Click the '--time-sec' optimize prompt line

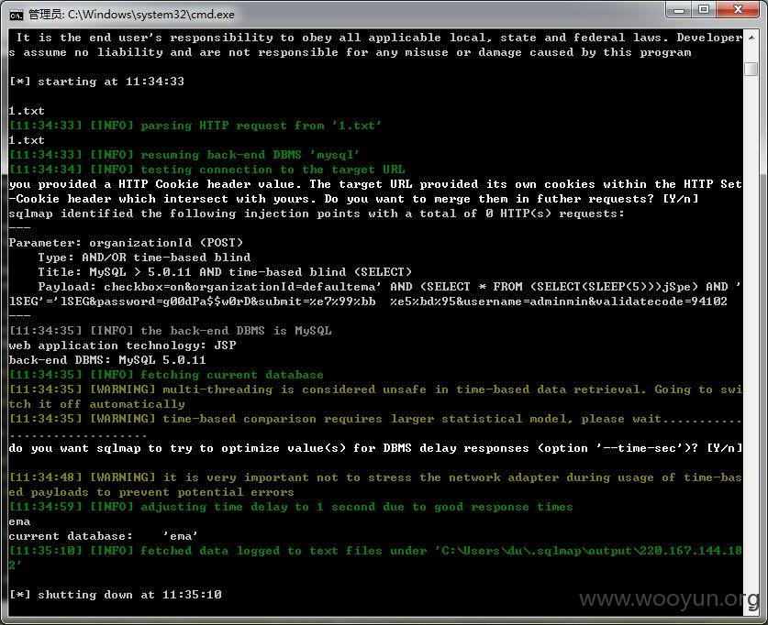(x=375, y=448)
